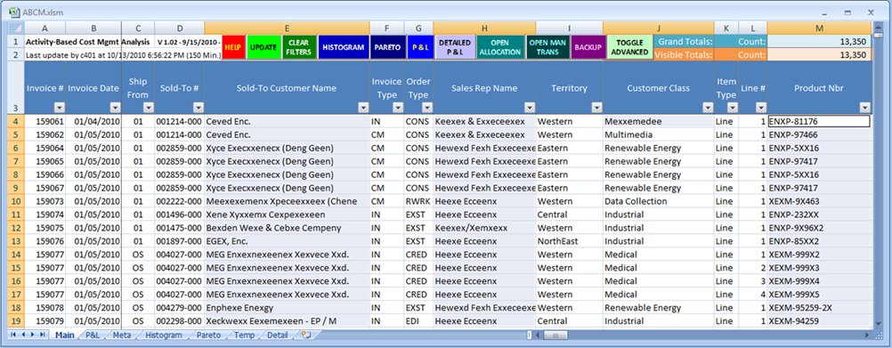Select row 10 header
Image resolution: width=892 pixels, height=348 pixels.
(15, 201)
